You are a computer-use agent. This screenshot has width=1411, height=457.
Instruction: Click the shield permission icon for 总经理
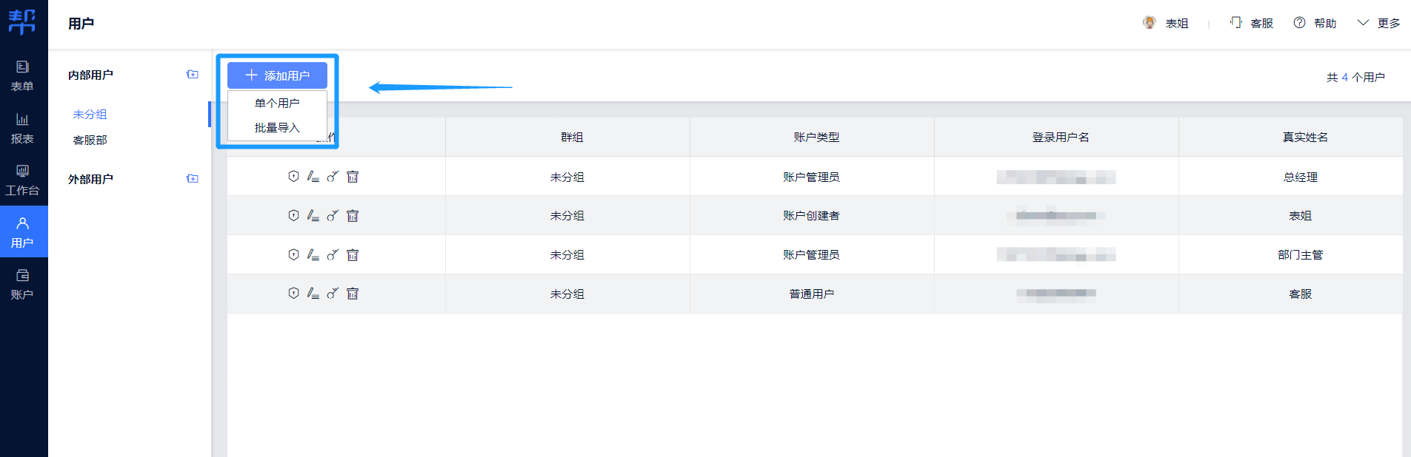(x=293, y=177)
